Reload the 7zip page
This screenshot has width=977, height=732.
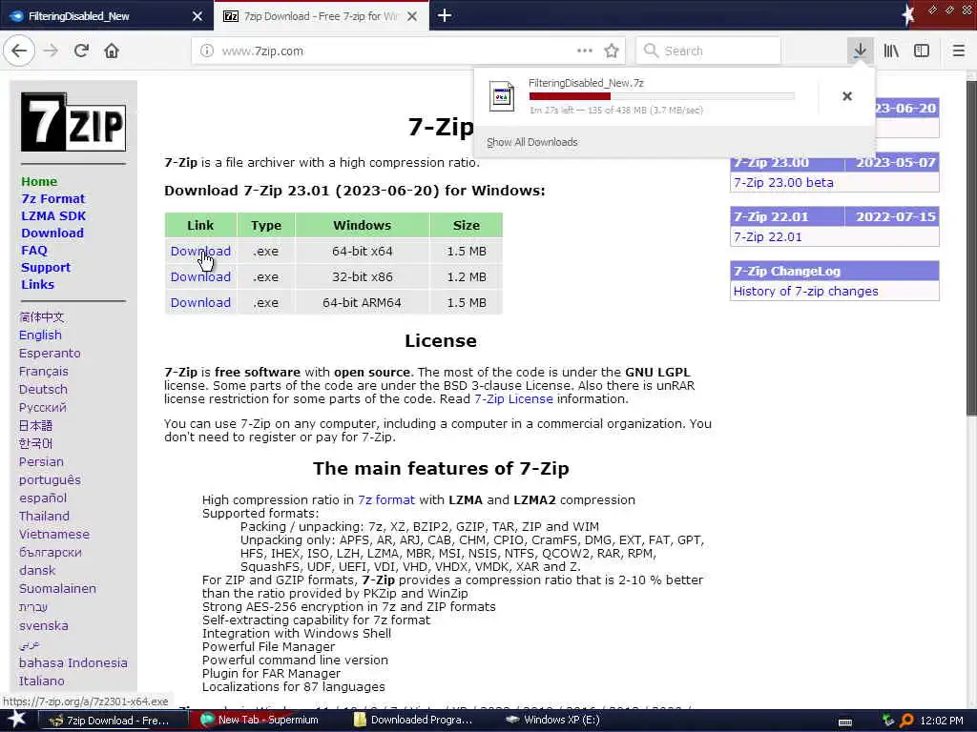click(81, 51)
